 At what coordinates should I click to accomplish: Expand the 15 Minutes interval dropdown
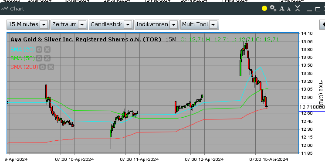(x=44, y=25)
